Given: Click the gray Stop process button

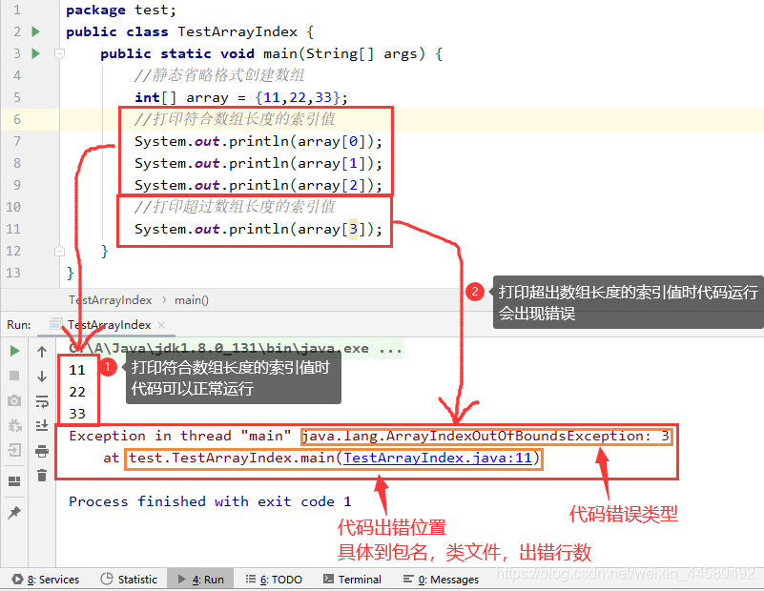Looking at the screenshot, I should tap(14, 376).
